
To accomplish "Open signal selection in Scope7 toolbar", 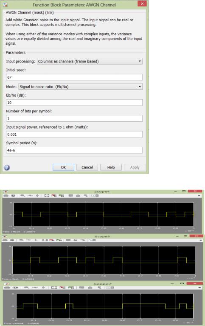I will 98,288.
